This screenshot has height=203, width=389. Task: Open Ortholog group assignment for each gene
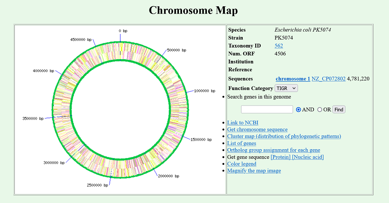[x=273, y=150]
